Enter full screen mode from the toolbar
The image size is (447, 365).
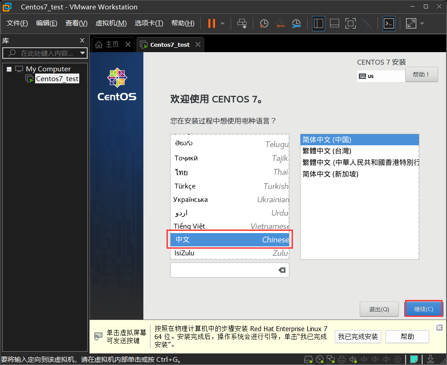click(350, 24)
